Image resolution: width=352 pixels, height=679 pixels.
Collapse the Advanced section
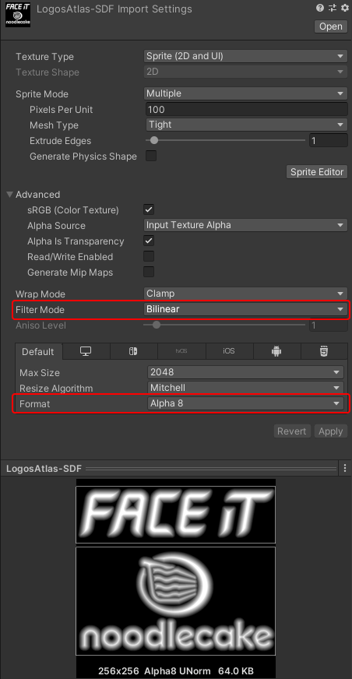click(10, 195)
